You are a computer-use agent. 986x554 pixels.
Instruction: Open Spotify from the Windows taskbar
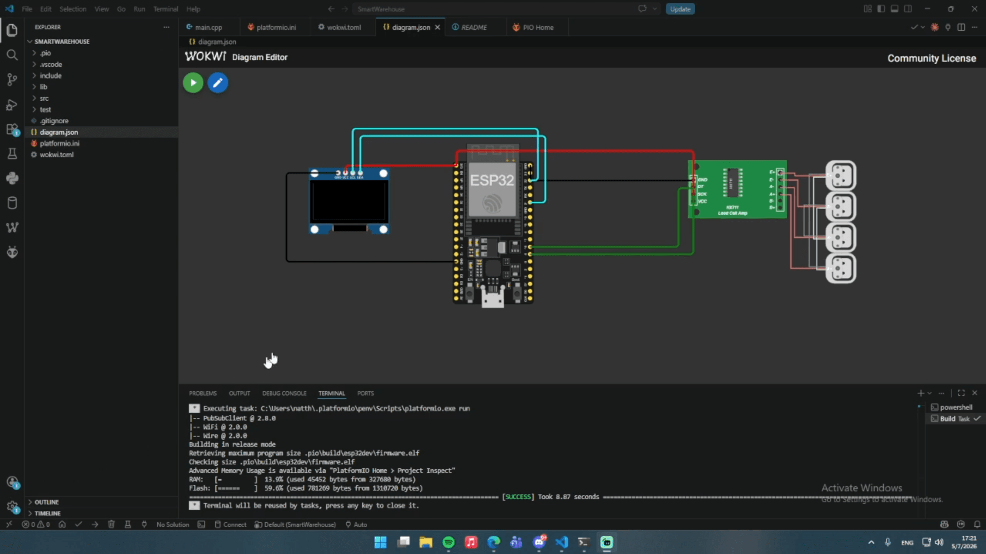449,542
